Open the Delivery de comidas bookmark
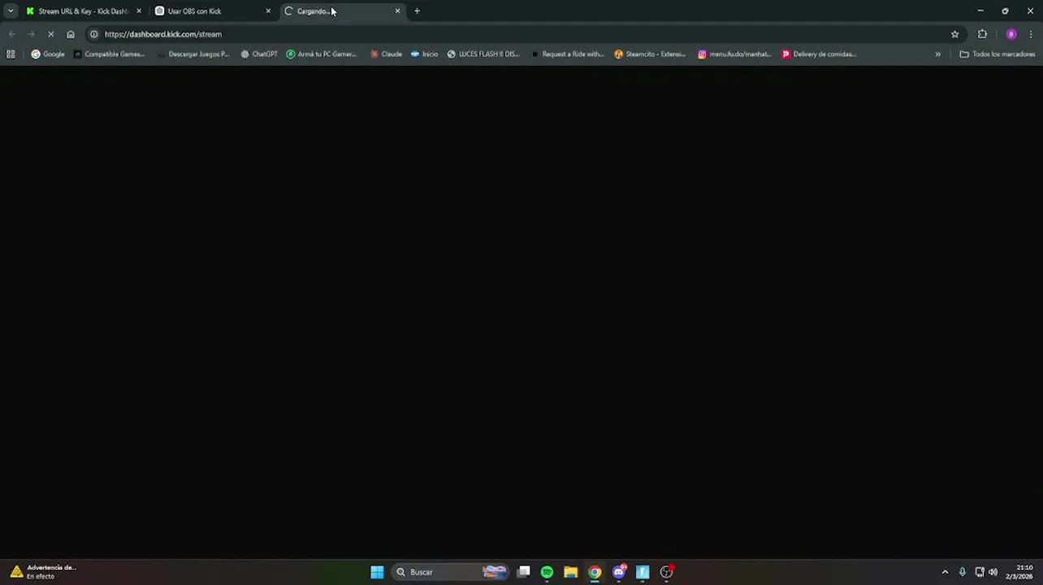This screenshot has width=1043, height=585. (x=819, y=54)
